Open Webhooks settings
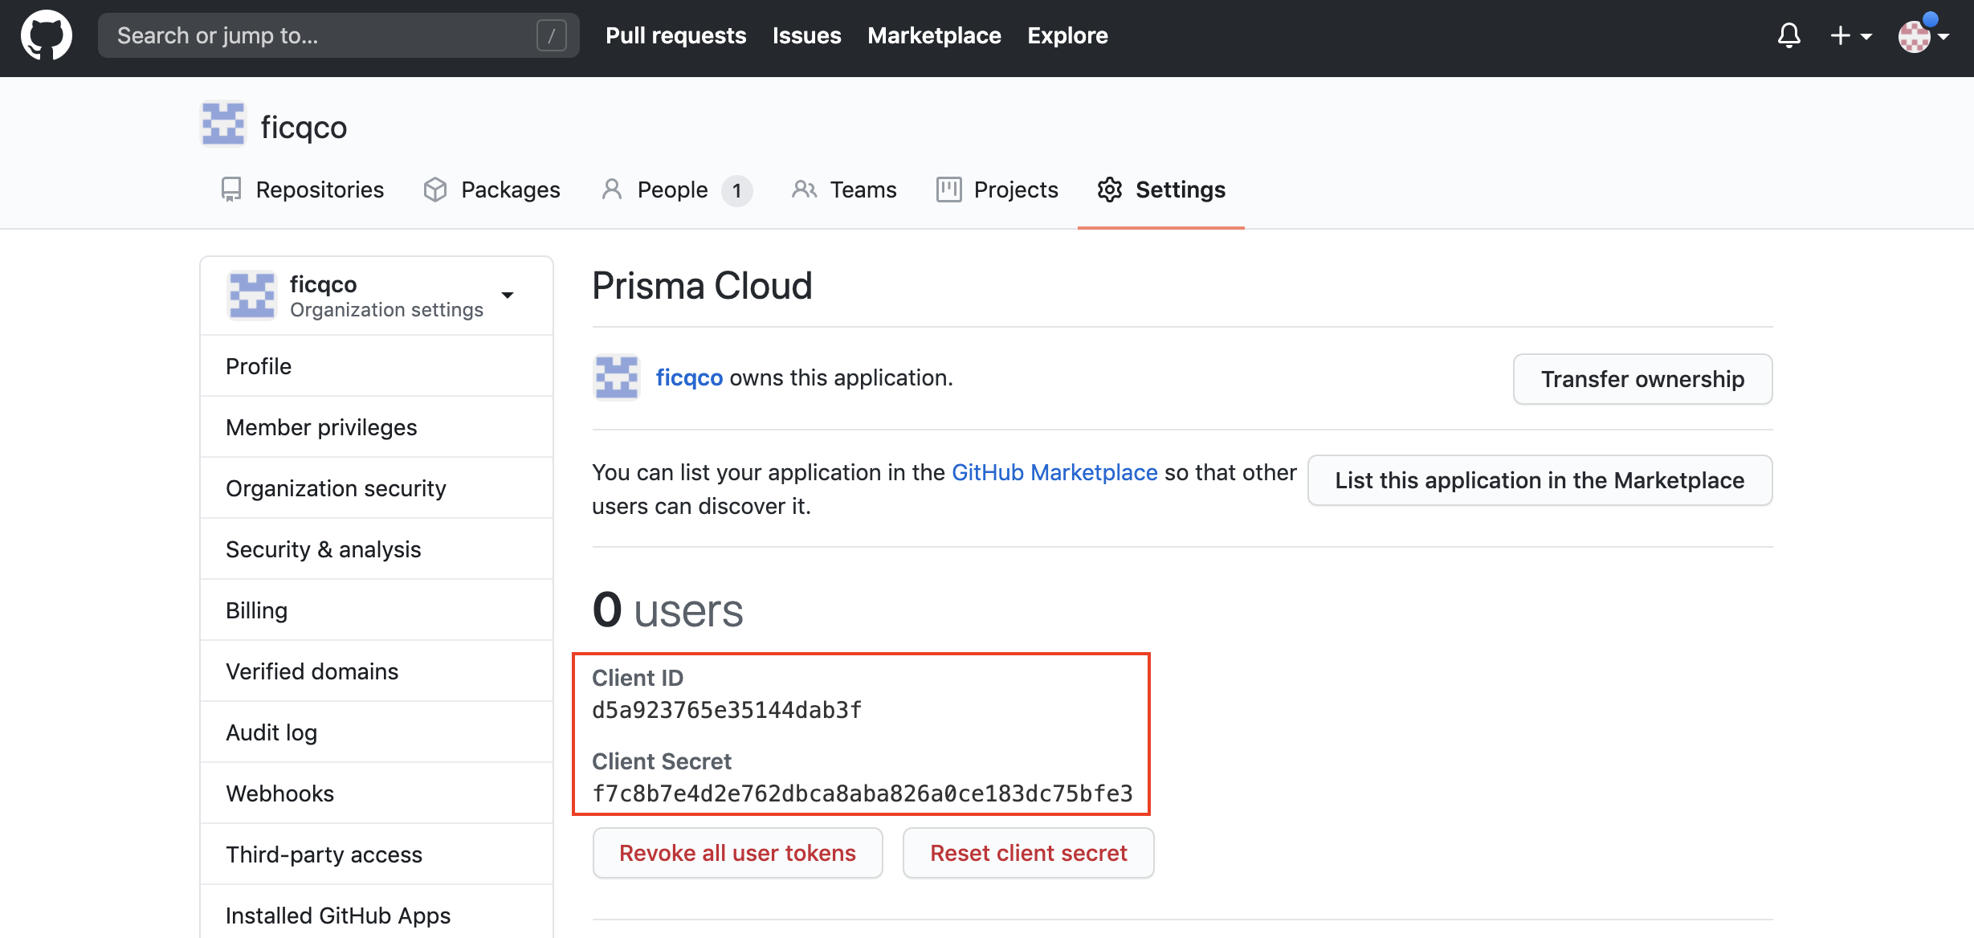 coord(377,793)
